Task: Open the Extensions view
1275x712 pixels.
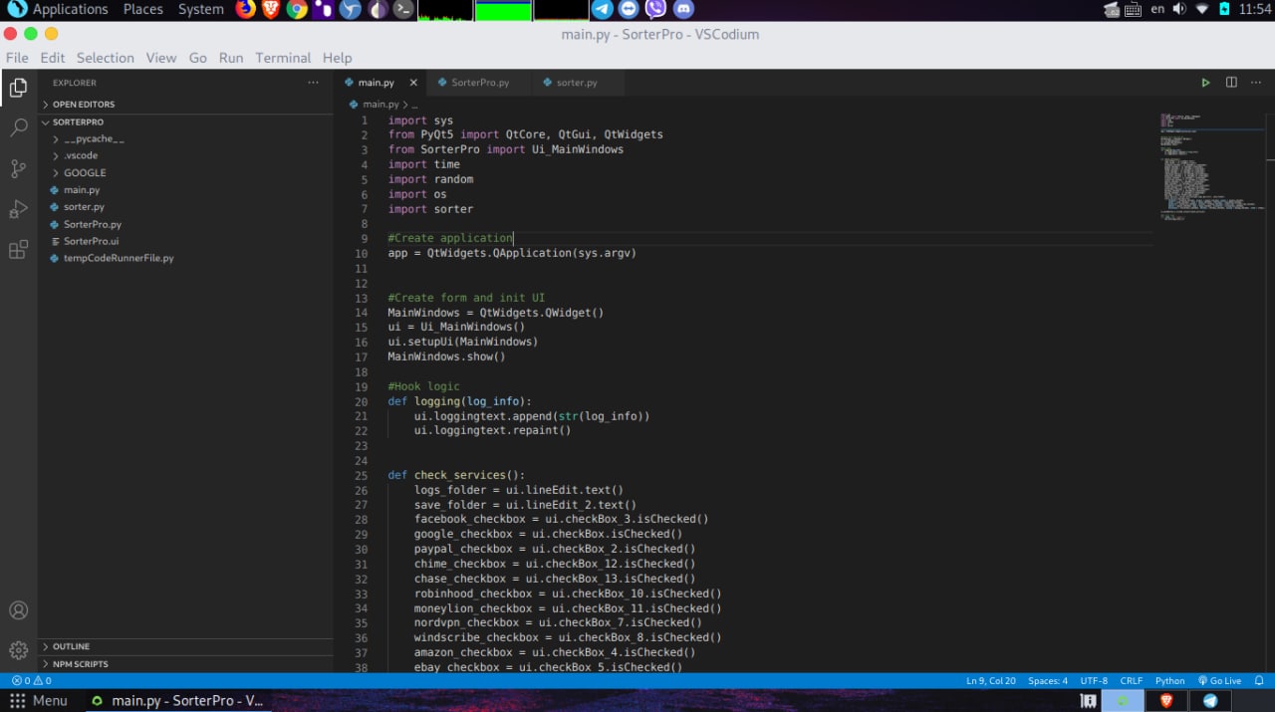Action: click(18, 250)
